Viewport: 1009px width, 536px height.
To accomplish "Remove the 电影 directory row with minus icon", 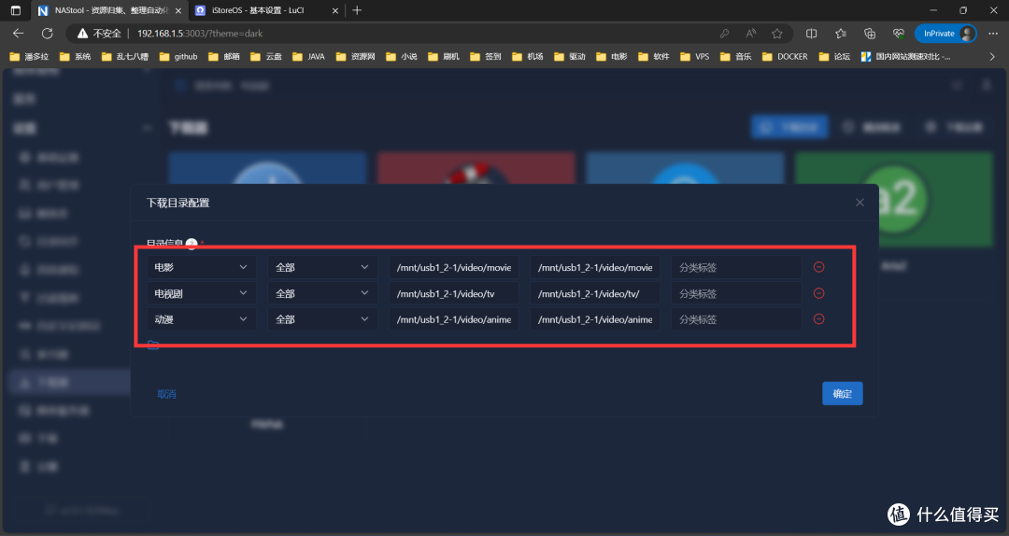I will tap(819, 267).
